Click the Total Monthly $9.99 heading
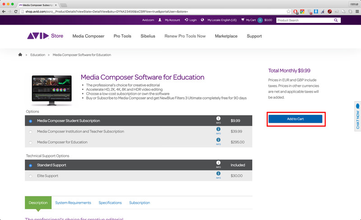Screen dimensions: 361x220 289,71
